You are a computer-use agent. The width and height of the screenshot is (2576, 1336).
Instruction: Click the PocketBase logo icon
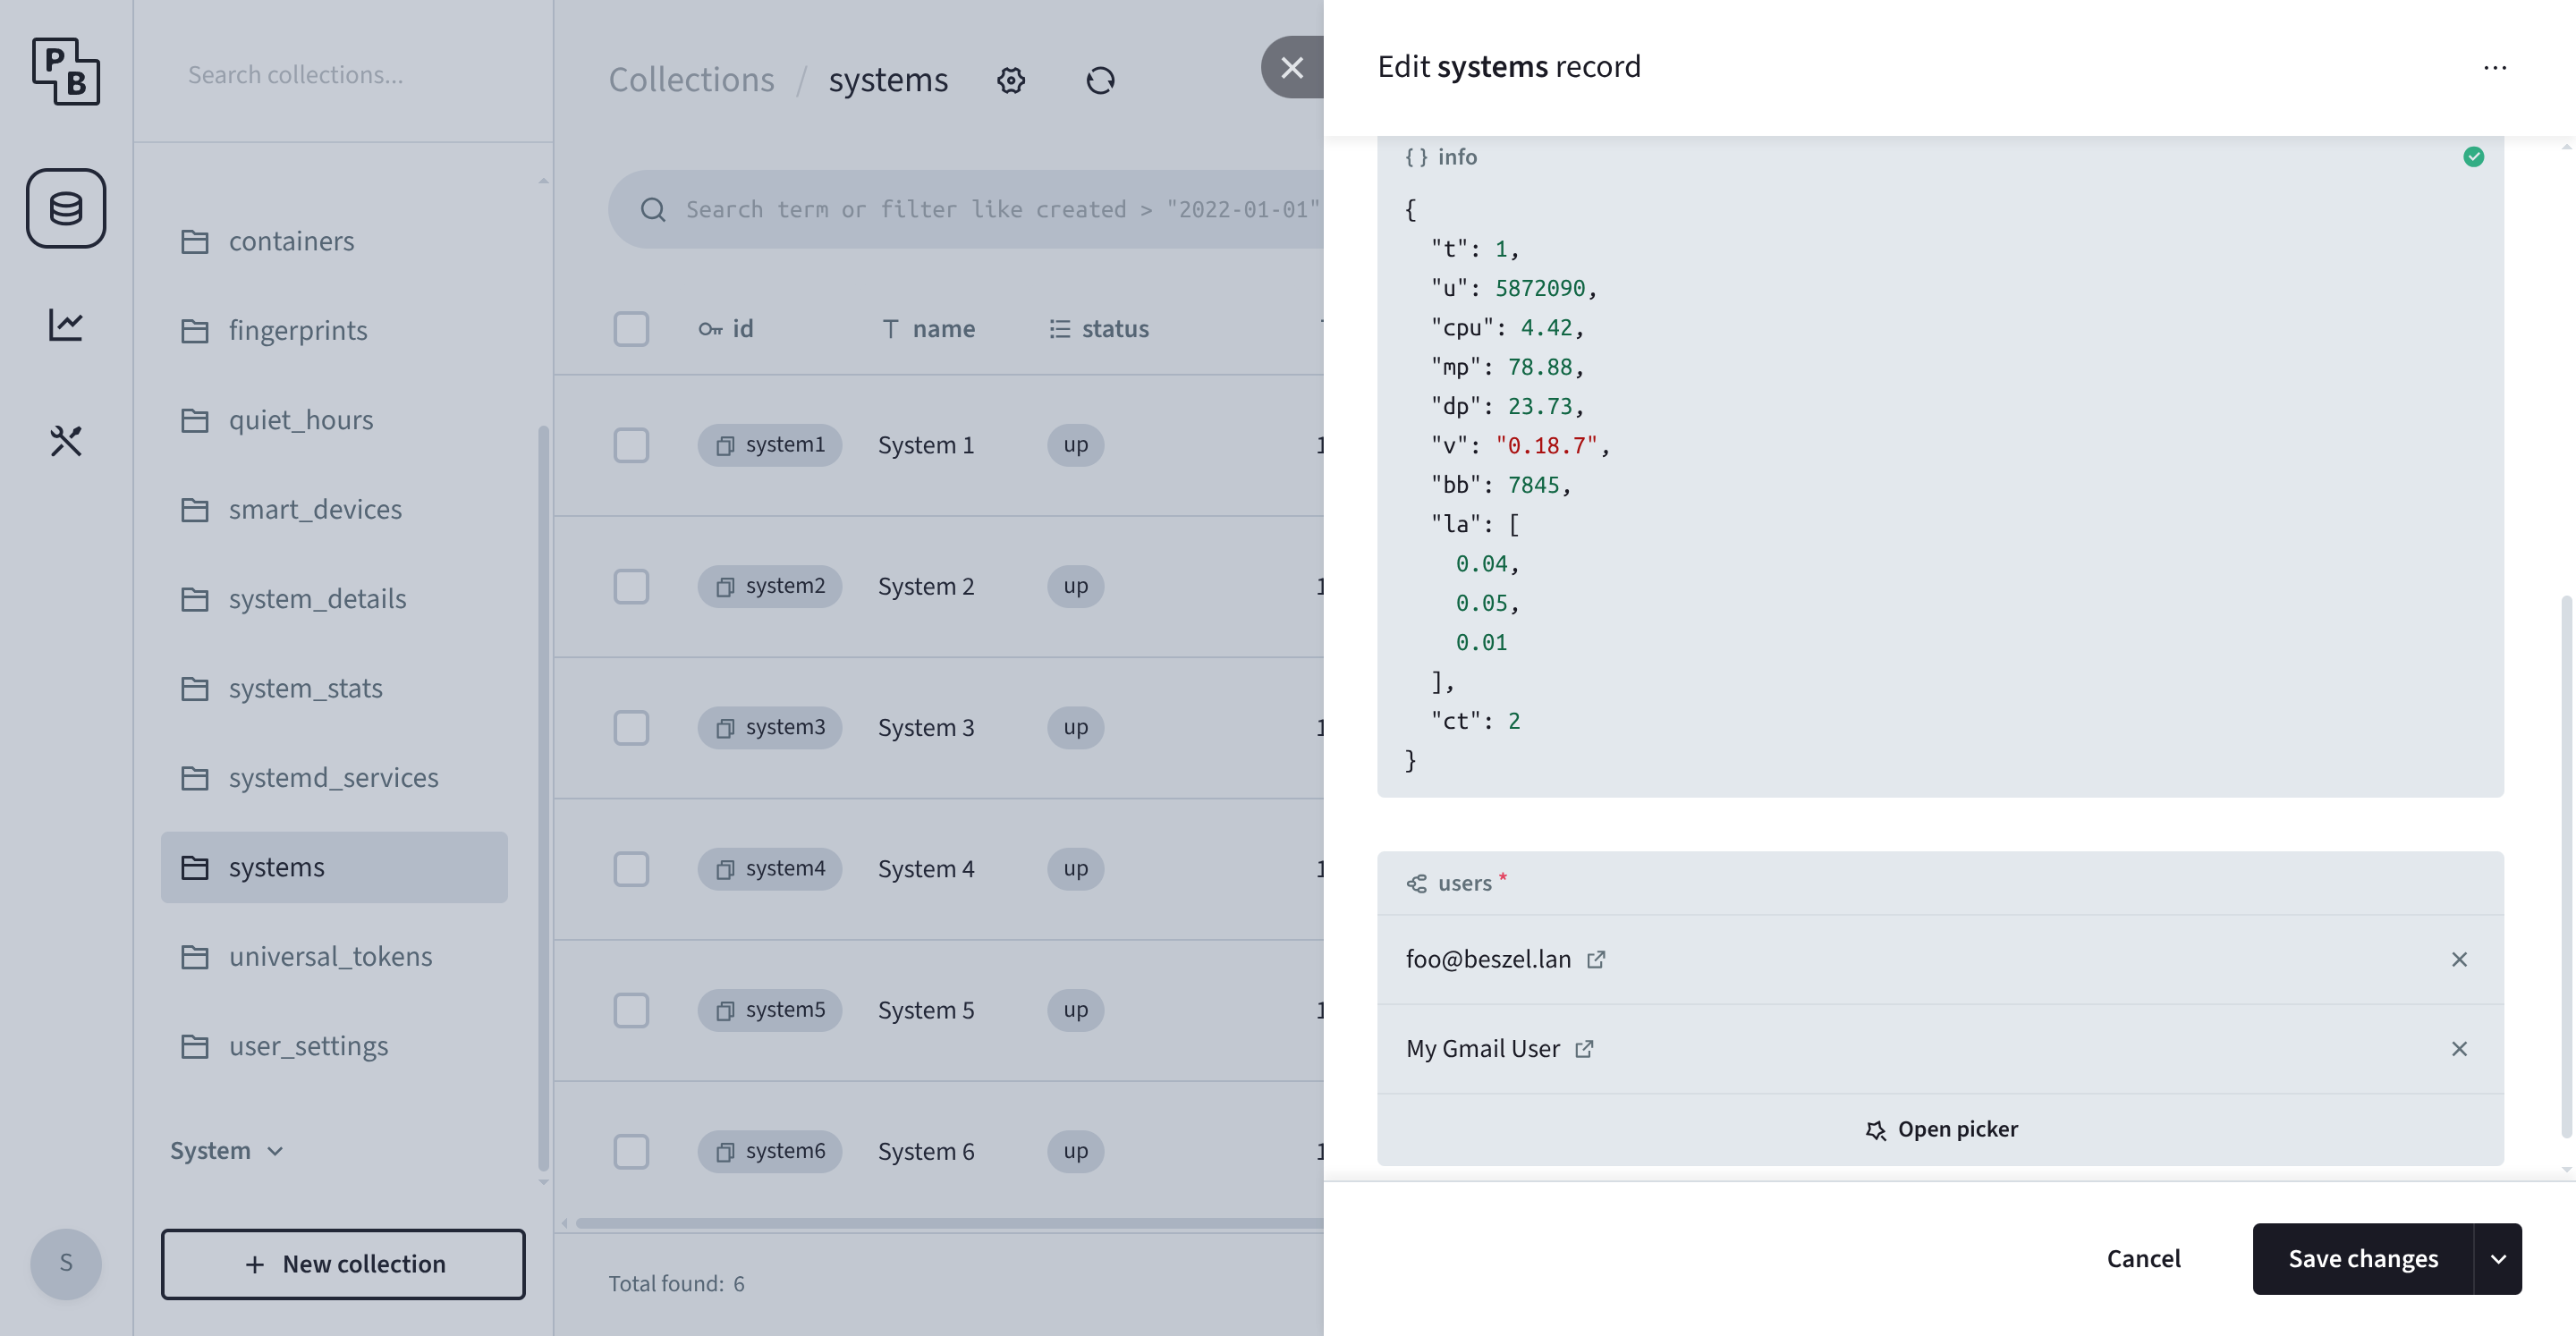click(66, 71)
